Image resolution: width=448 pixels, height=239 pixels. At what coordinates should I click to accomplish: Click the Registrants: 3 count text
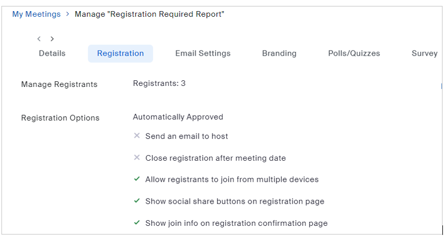159,83
